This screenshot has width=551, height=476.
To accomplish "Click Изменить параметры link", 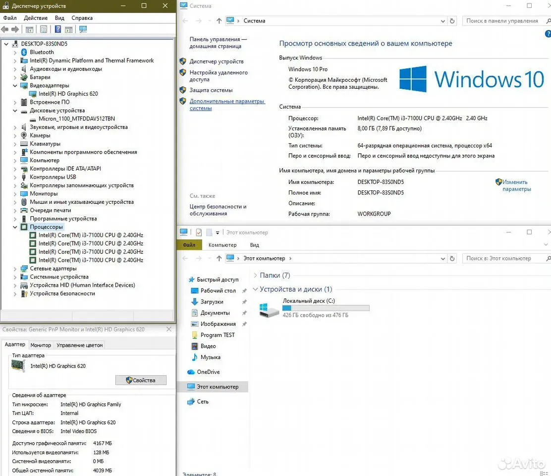I will point(516,185).
